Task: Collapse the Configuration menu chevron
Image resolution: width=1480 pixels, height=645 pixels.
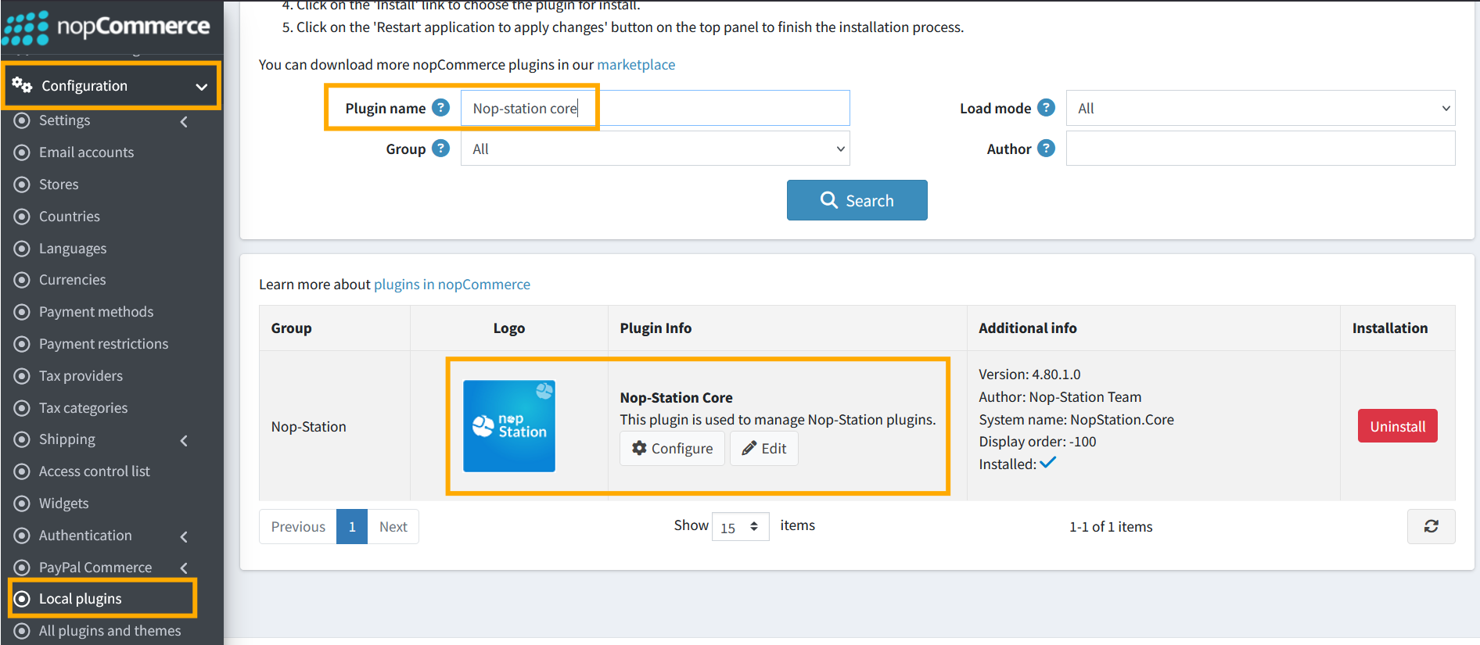Action: [x=202, y=86]
